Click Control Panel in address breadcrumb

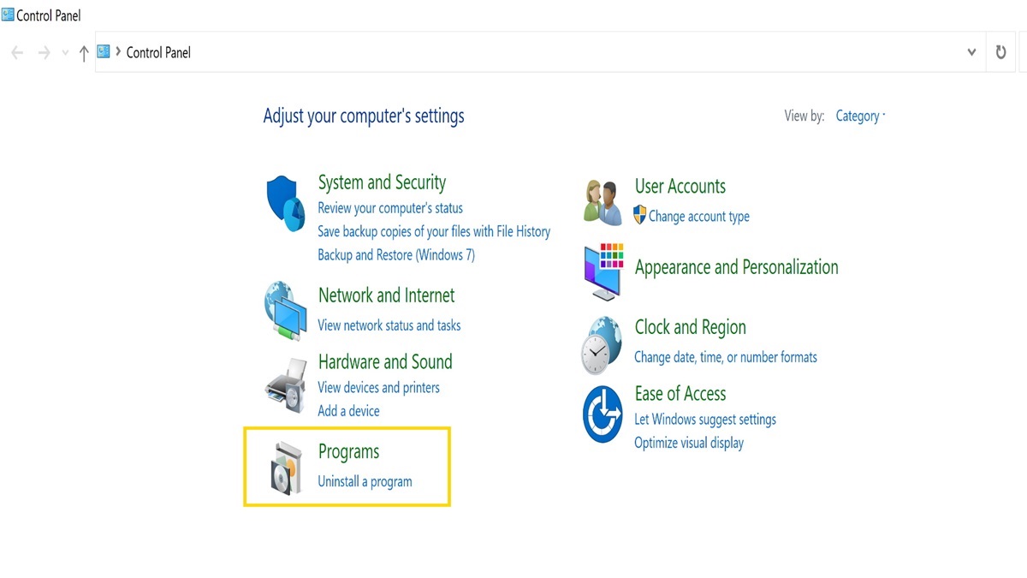tap(158, 52)
